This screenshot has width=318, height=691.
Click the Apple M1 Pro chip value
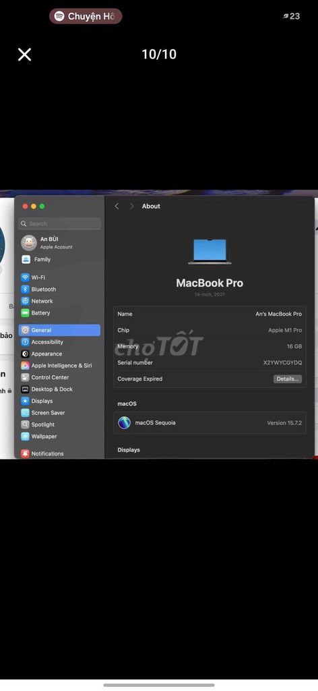pos(285,331)
